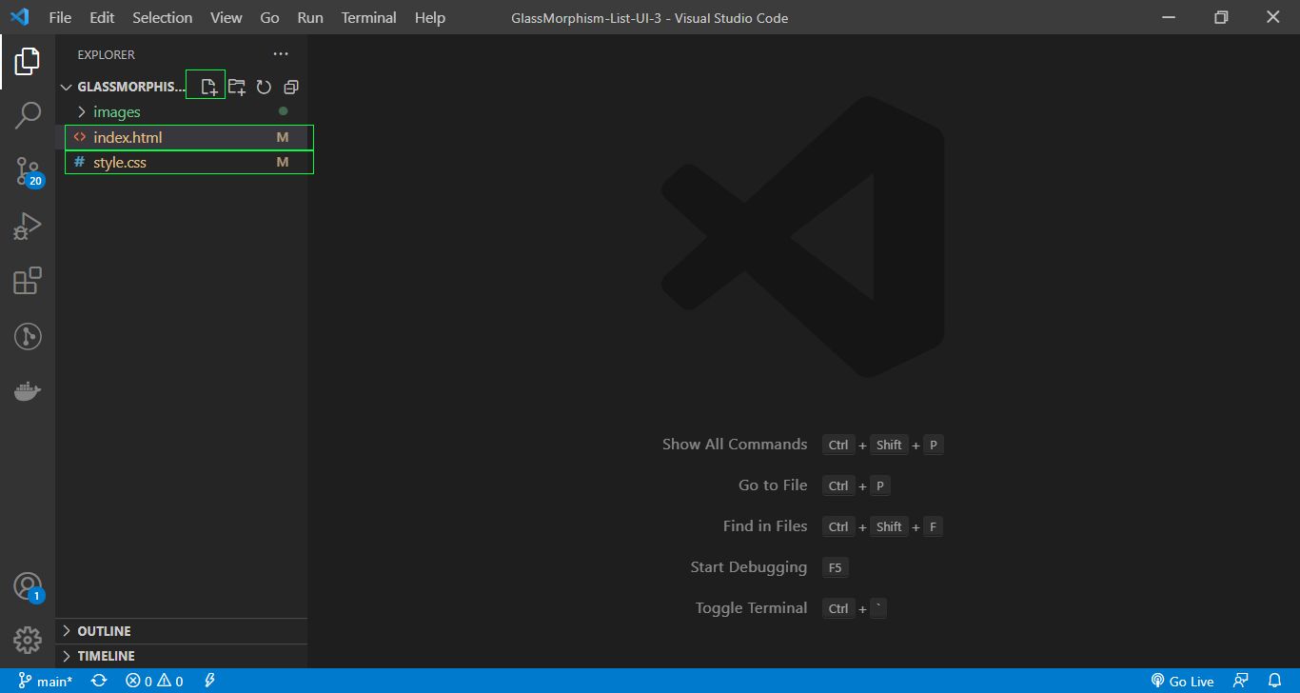The height and width of the screenshot is (693, 1300).
Task: Open the Help menu
Action: coord(430,17)
